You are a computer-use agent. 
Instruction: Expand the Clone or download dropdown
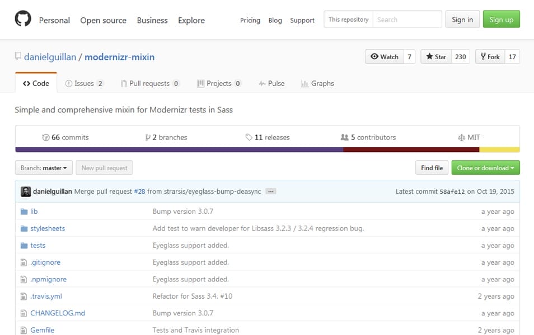[x=485, y=167]
